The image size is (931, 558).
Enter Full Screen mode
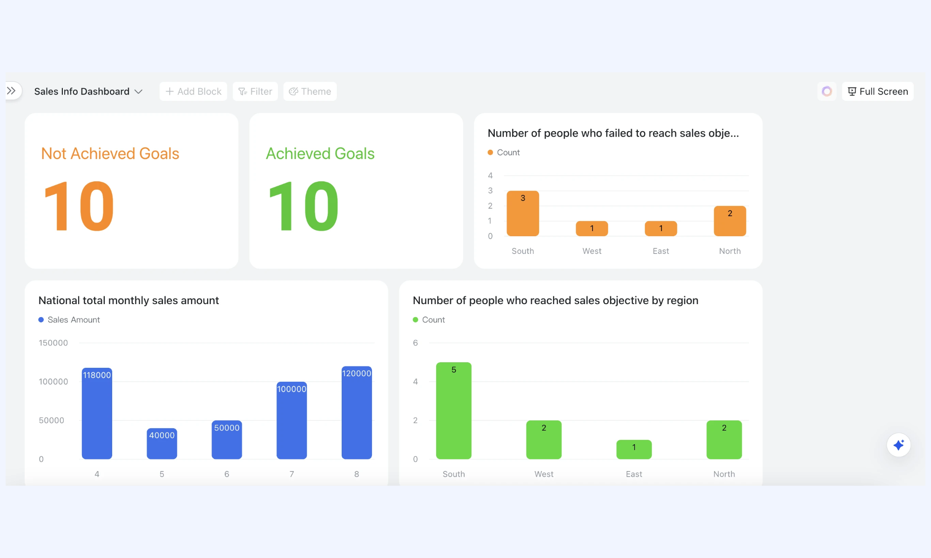pos(878,92)
